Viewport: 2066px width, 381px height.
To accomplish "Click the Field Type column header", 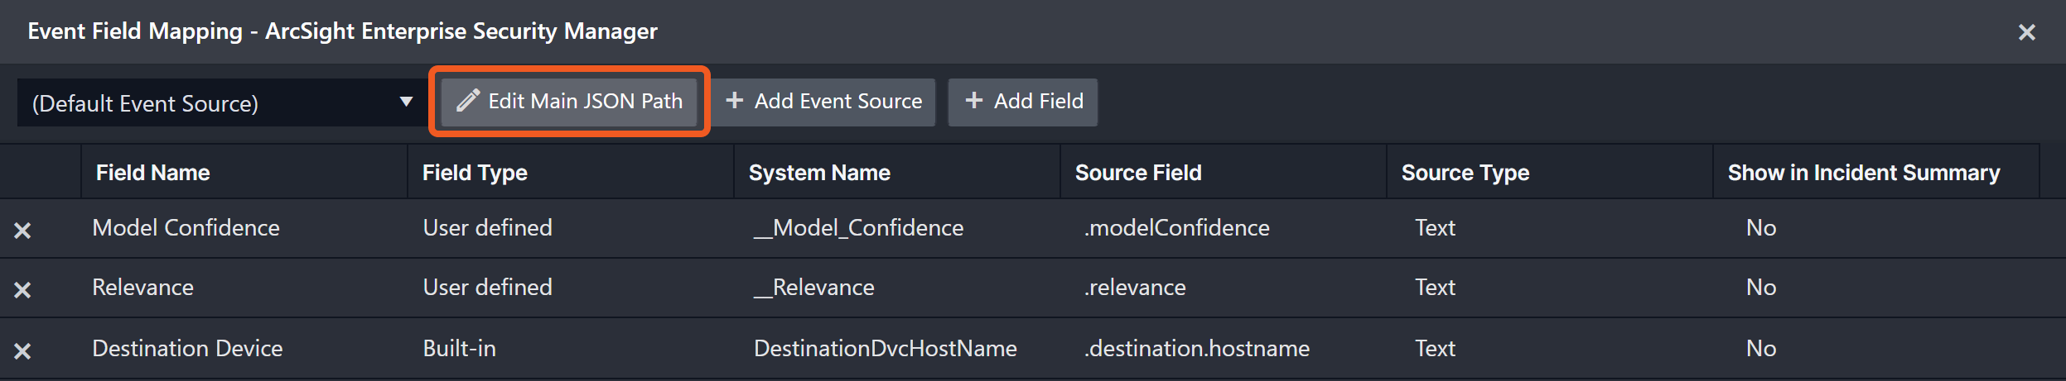I will pyautogui.click(x=475, y=173).
